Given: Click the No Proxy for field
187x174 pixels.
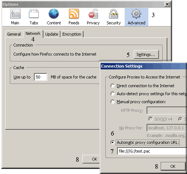Looking at the screenshot, I should point(167,128).
